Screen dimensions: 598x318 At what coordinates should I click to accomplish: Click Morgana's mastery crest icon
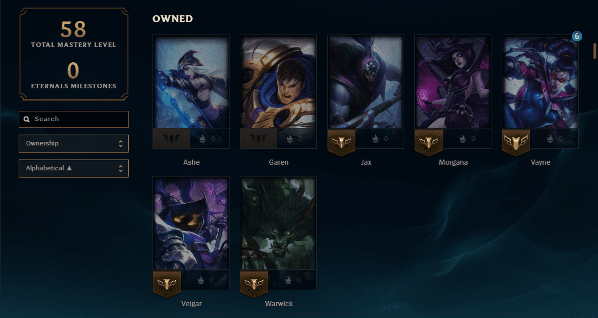(429, 143)
